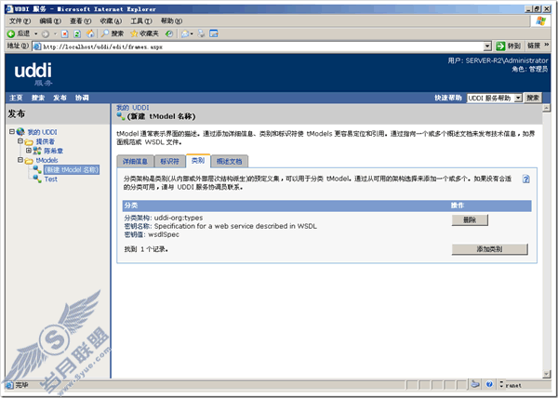Click the page icon in address bar

[x=37, y=46]
